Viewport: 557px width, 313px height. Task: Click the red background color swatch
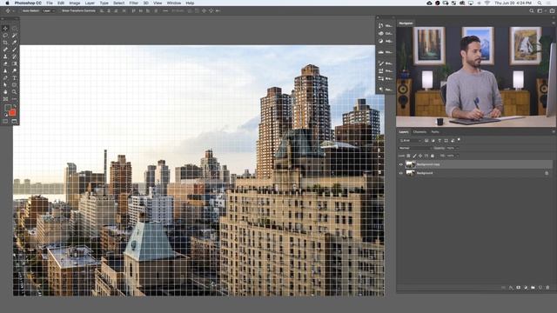pyautogui.click(x=12, y=112)
